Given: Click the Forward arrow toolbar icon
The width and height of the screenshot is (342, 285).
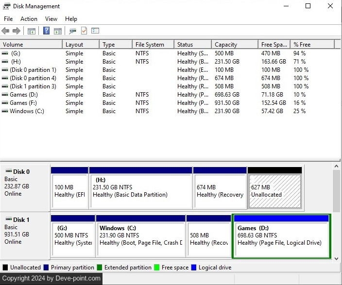Looking at the screenshot, I should pos(17,31).
